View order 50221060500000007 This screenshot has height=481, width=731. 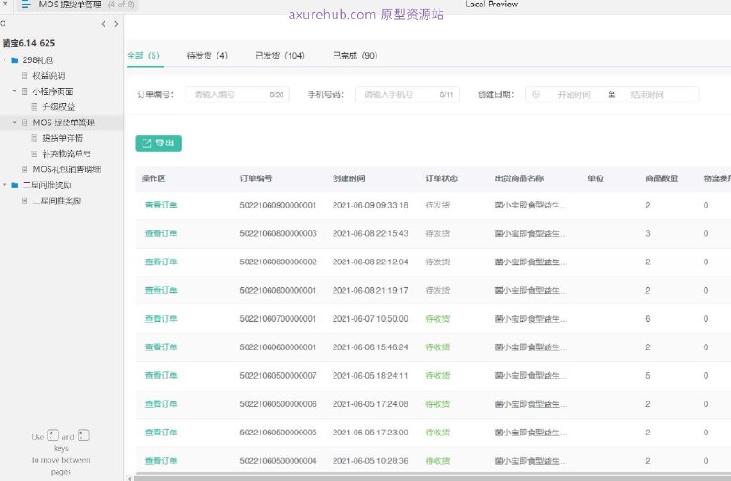coord(162,376)
